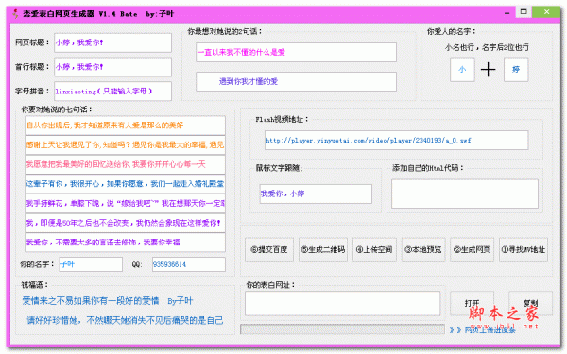Click the blessing text 爱情来之不易如果你有一段好的爱情
Screen dimensions: 567x354
pos(91,301)
